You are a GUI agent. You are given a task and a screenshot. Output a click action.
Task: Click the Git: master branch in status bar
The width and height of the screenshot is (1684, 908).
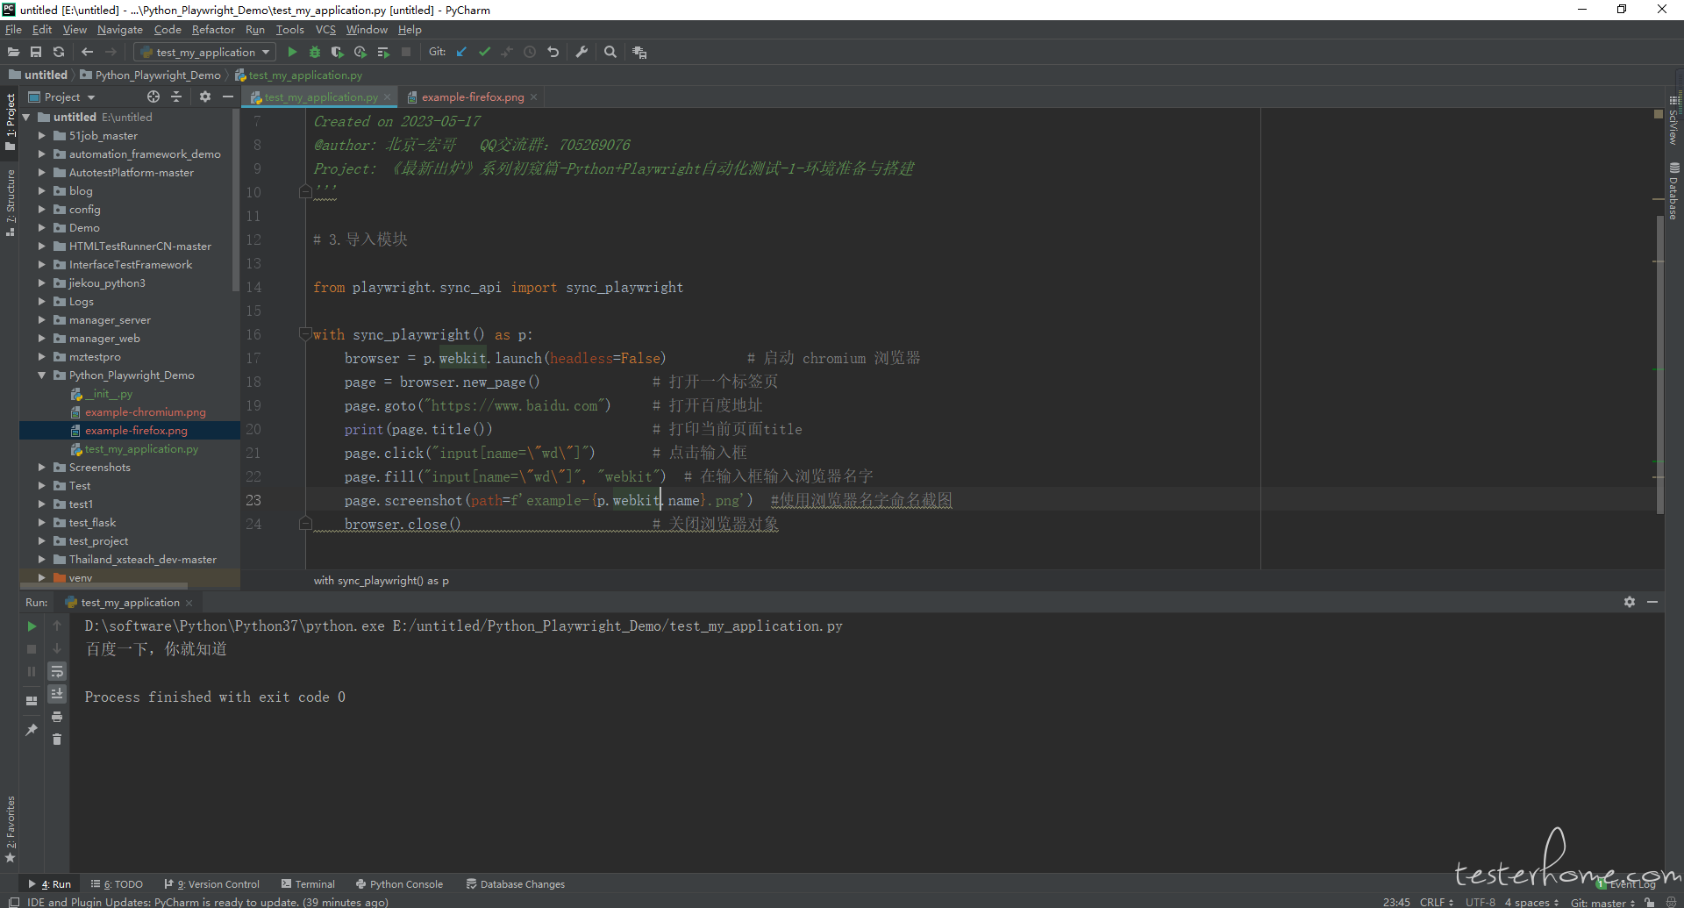pos(1602,902)
